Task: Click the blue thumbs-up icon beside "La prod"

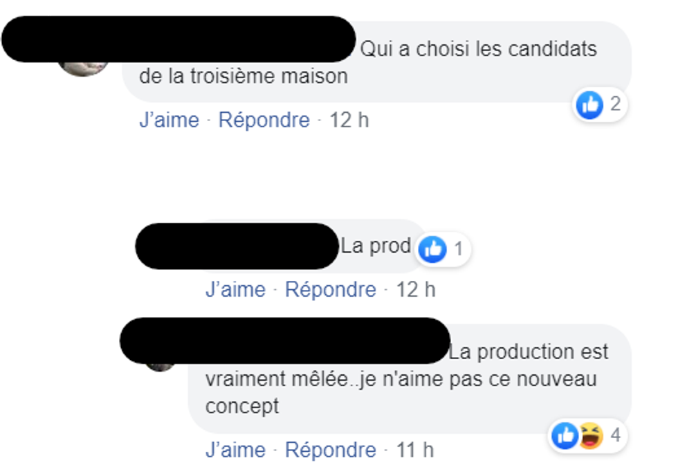Action: [x=434, y=248]
